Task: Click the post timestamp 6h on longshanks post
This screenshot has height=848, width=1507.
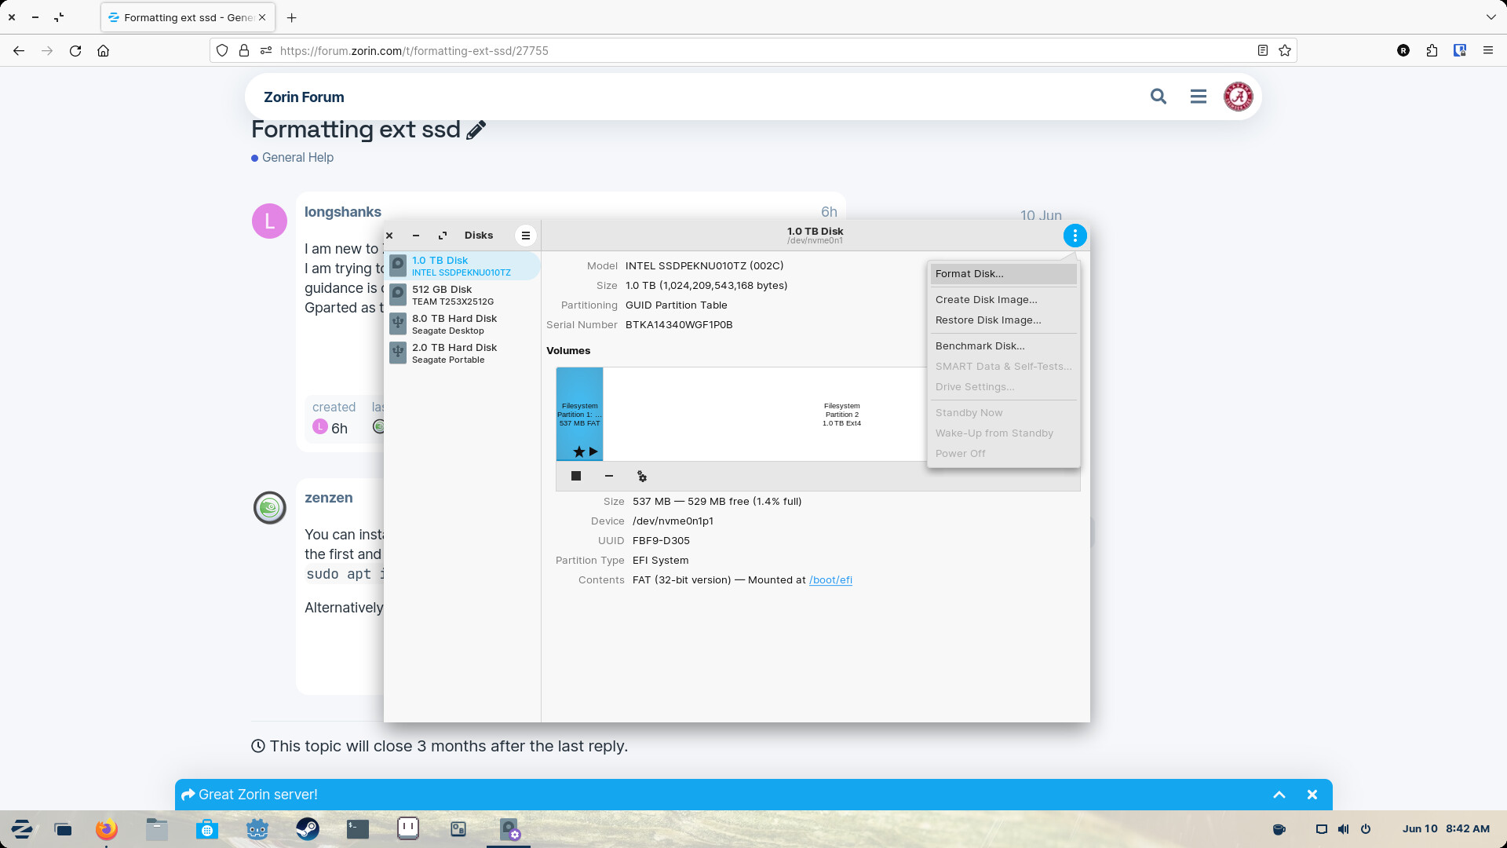Action: pyautogui.click(x=829, y=212)
